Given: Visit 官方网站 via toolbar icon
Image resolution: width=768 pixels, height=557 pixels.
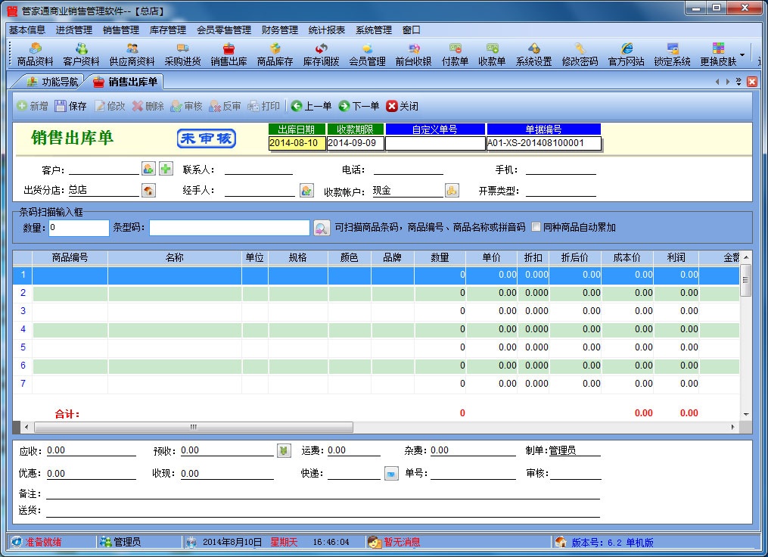Looking at the screenshot, I should pos(626,54).
